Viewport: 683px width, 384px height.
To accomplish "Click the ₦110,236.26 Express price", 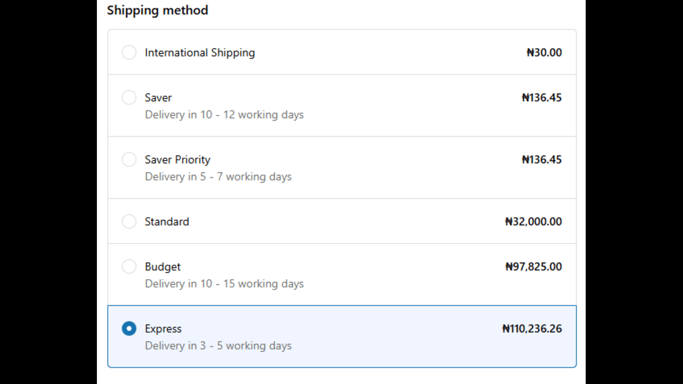I will coord(532,329).
